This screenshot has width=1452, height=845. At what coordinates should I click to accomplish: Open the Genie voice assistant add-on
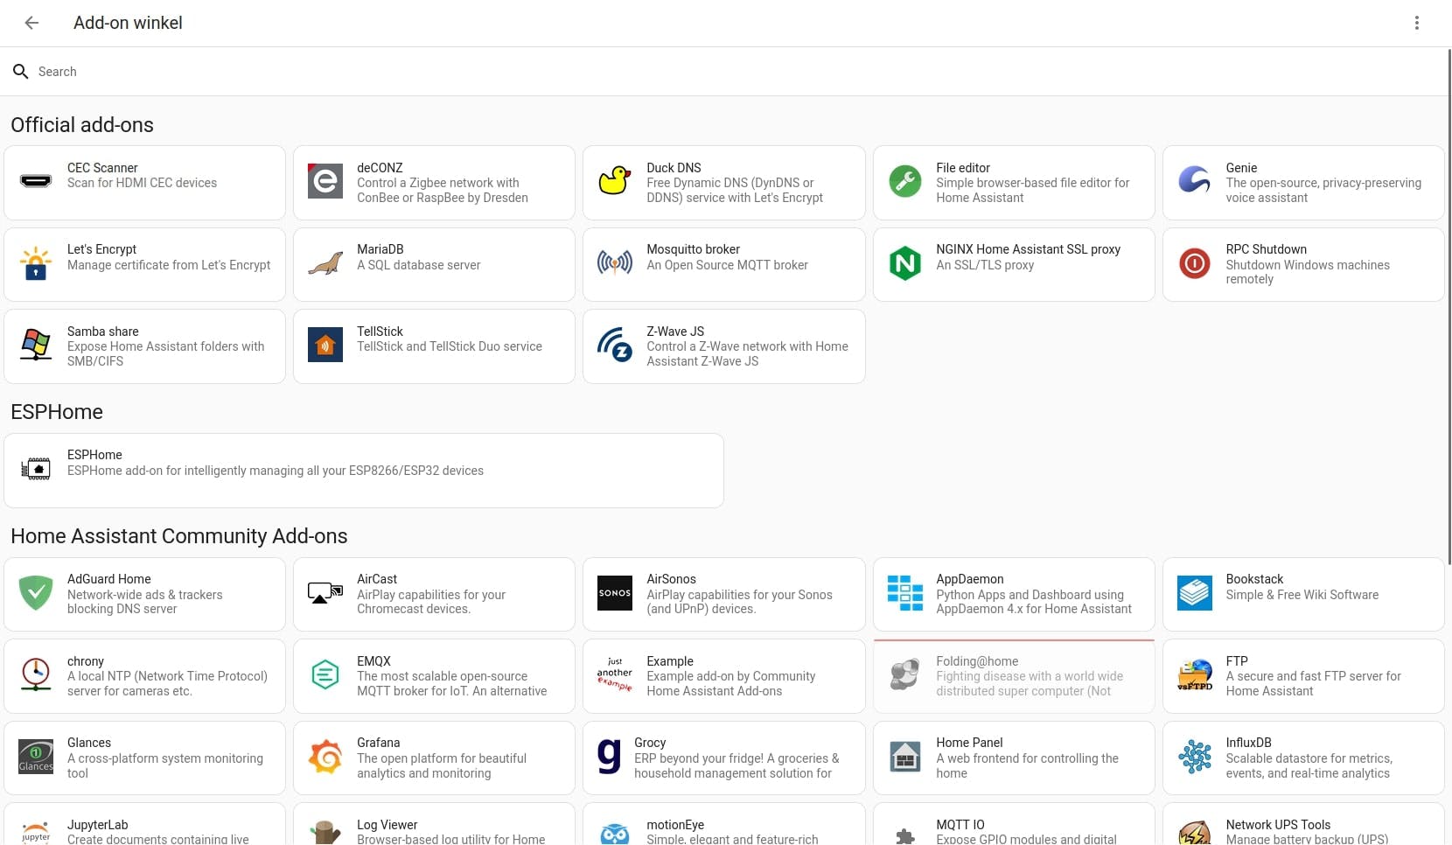(x=1302, y=182)
